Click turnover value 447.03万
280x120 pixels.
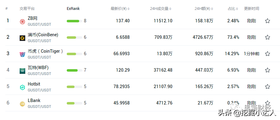[x=204, y=70]
